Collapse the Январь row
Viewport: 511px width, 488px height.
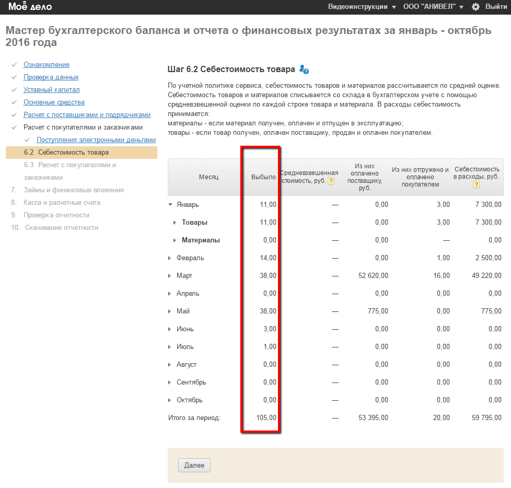[170, 205]
